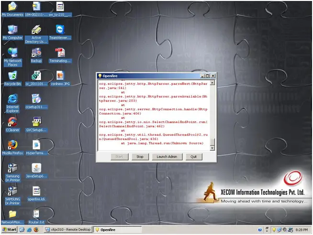Viewport: 313px width, 235px height.
Task: Click the quick launch Internet Explorer icon
Action: (x=29, y=230)
